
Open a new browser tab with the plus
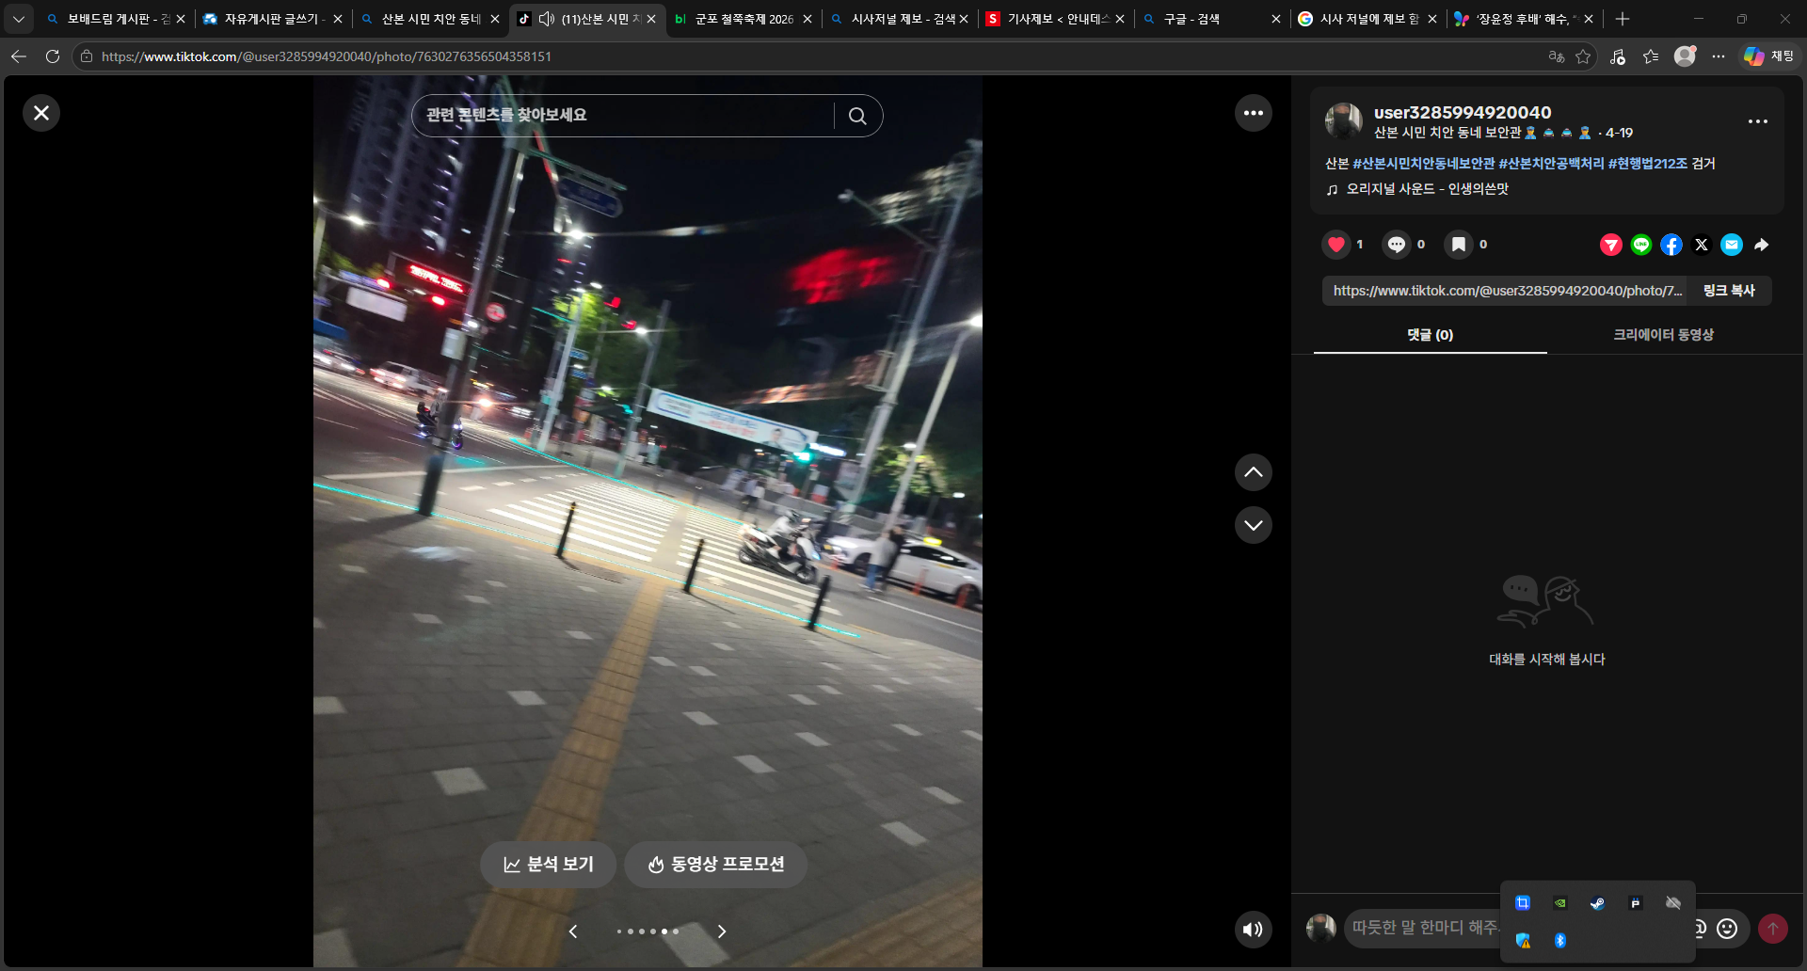pos(1623,19)
